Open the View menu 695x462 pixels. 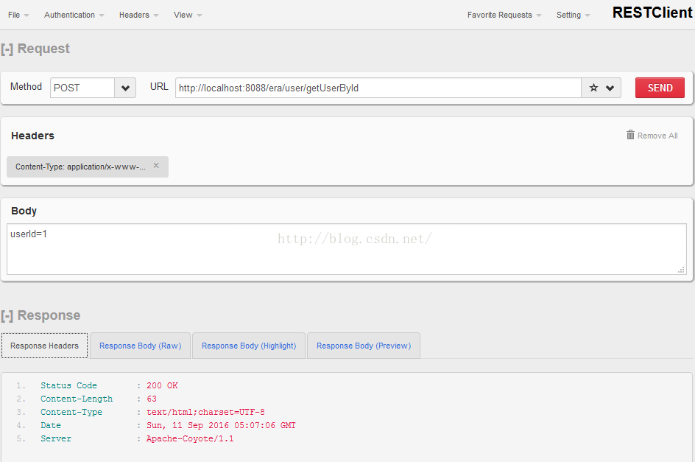pyautogui.click(x=188, y=15)
